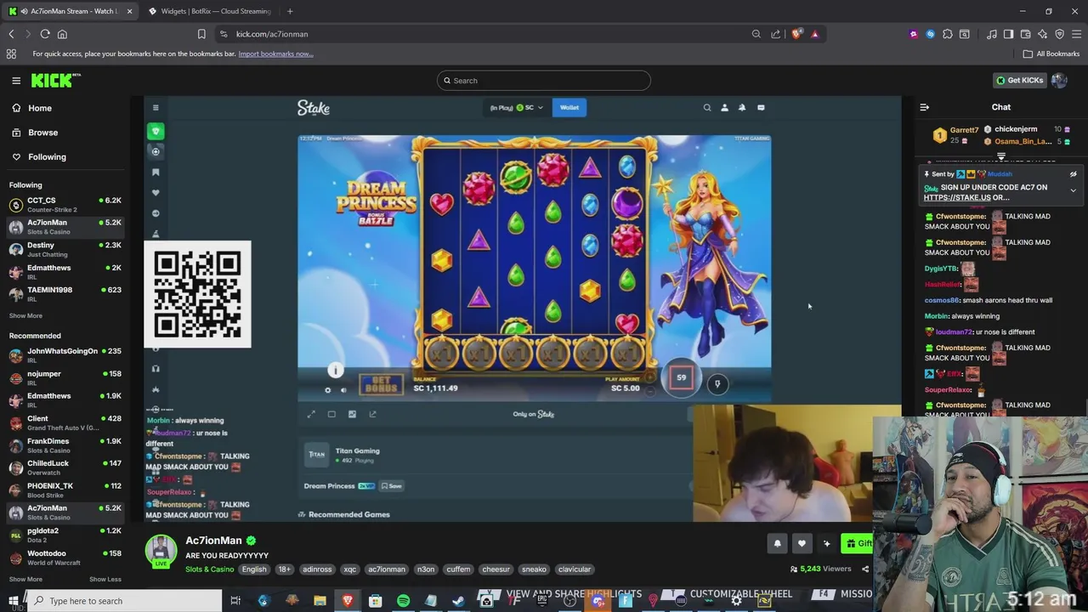Open Ac7ionMan streamer avatar
This screenshot has width=1088, height=612.
point(161,551)
